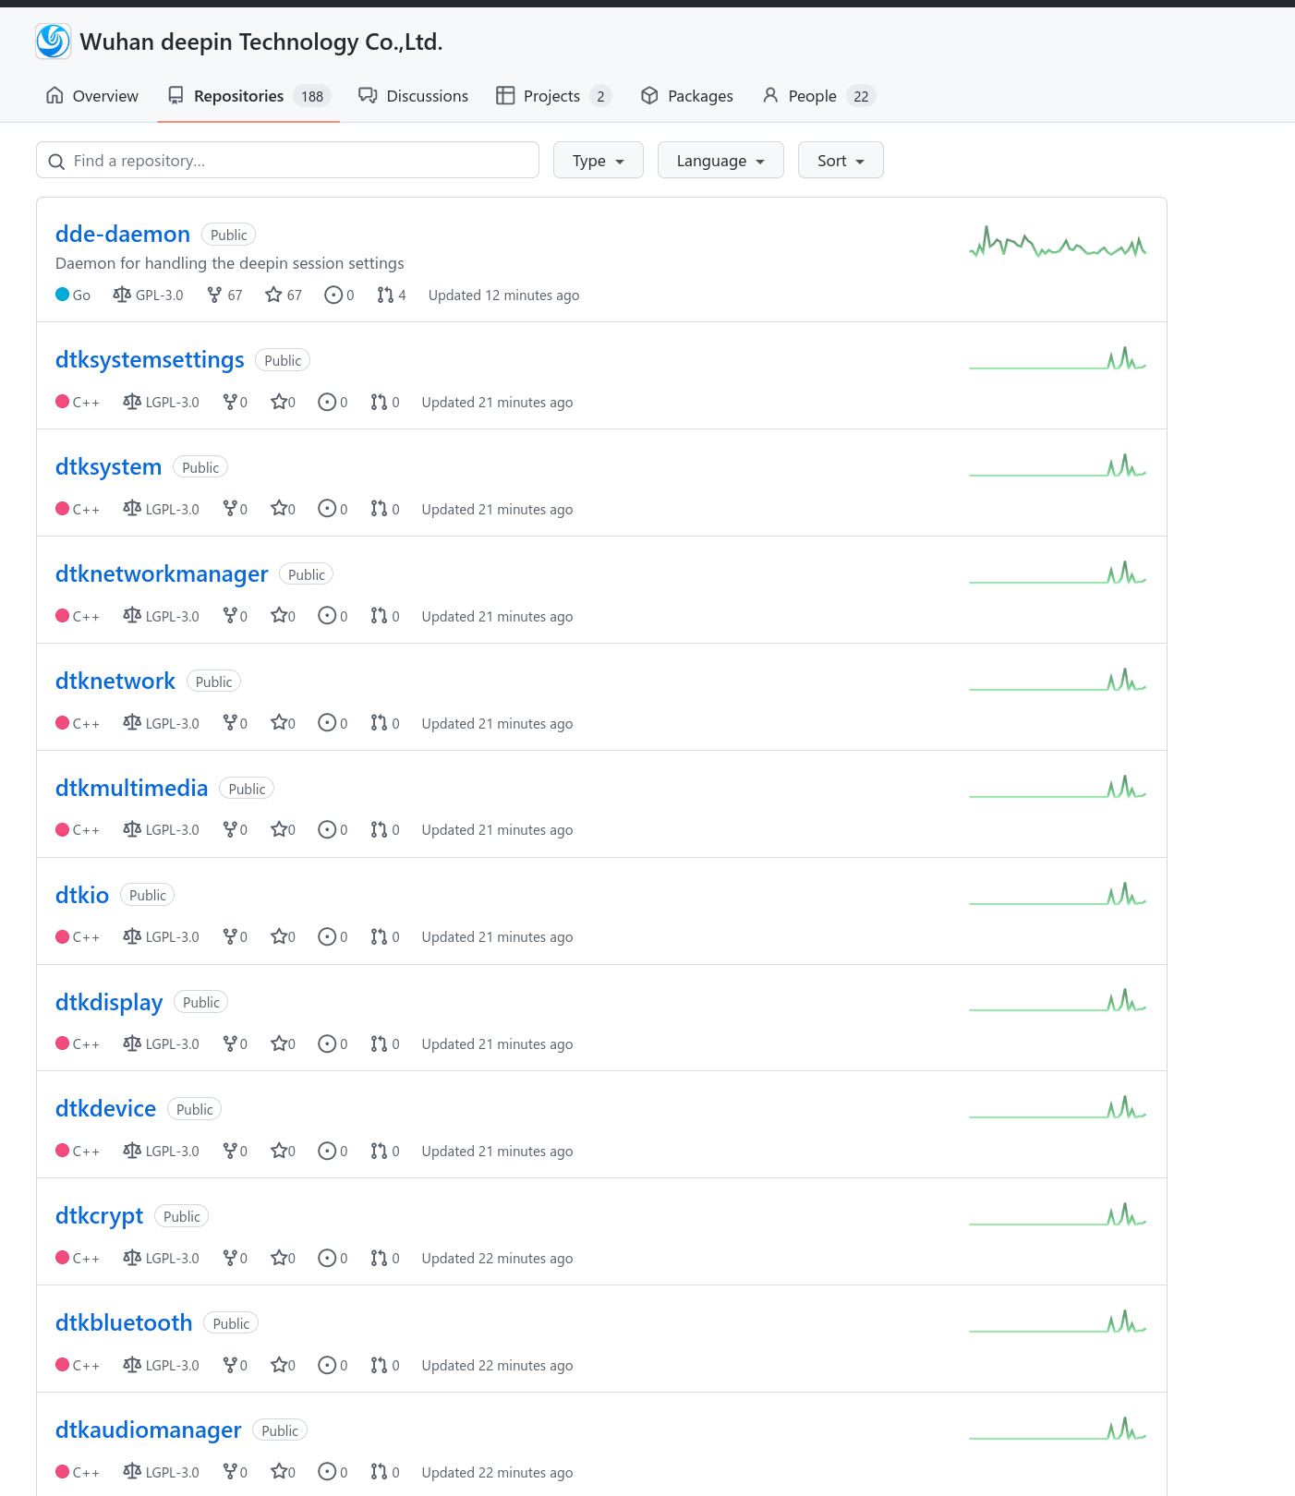The height and width of the screenshot is (1496, 1295).
Task: Open the Type filter dropdown
Action: tap(599, 160)
